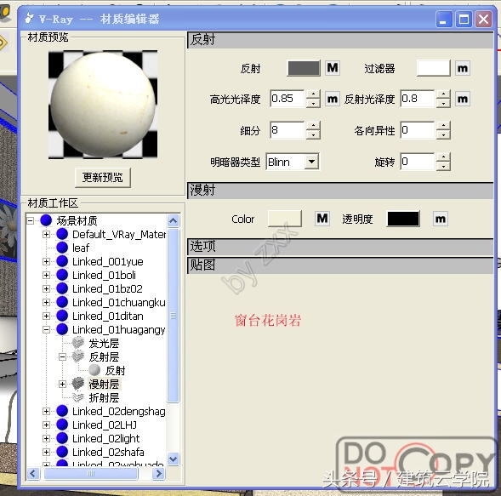The width and height of the screenshot is (501, 496).
Task: Maximize the V-Ray material editor window
Action: (464, 20)
